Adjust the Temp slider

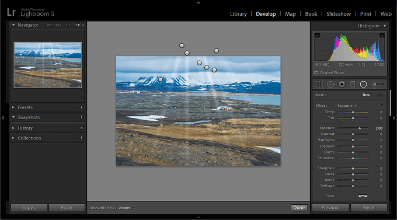point(353,112)
